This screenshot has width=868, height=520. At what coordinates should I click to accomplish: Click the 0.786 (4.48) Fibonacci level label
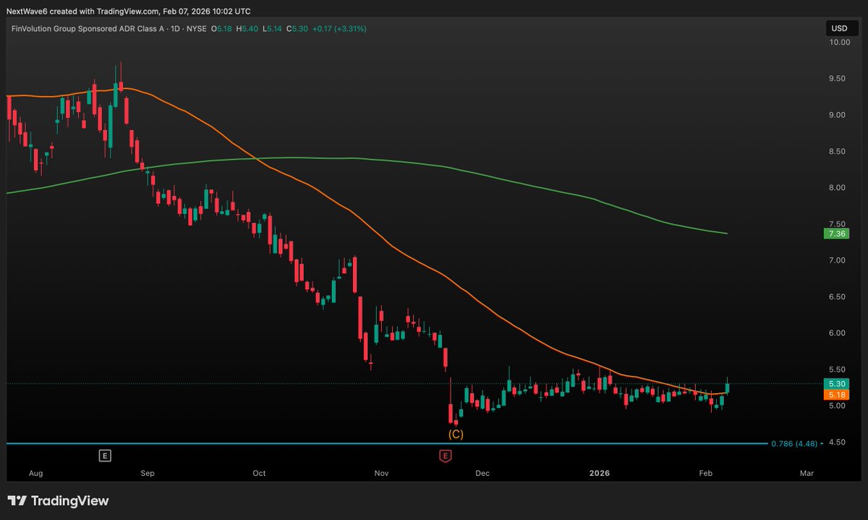[x=796, y=443]
